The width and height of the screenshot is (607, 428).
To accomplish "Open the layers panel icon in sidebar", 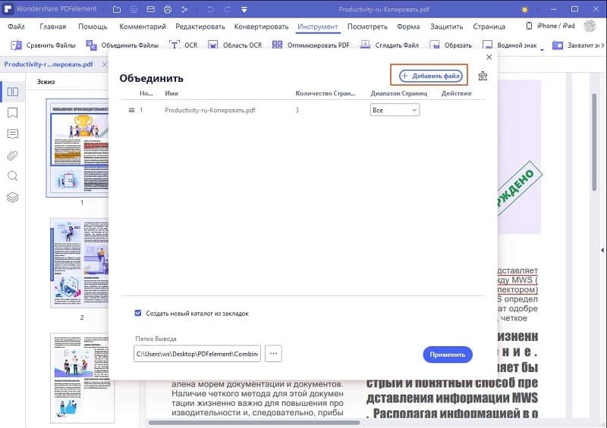I will point(12,197).
